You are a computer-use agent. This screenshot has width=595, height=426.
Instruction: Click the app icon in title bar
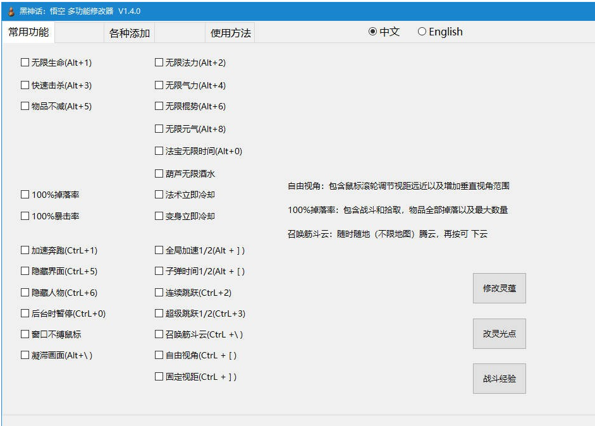point(10,11)
